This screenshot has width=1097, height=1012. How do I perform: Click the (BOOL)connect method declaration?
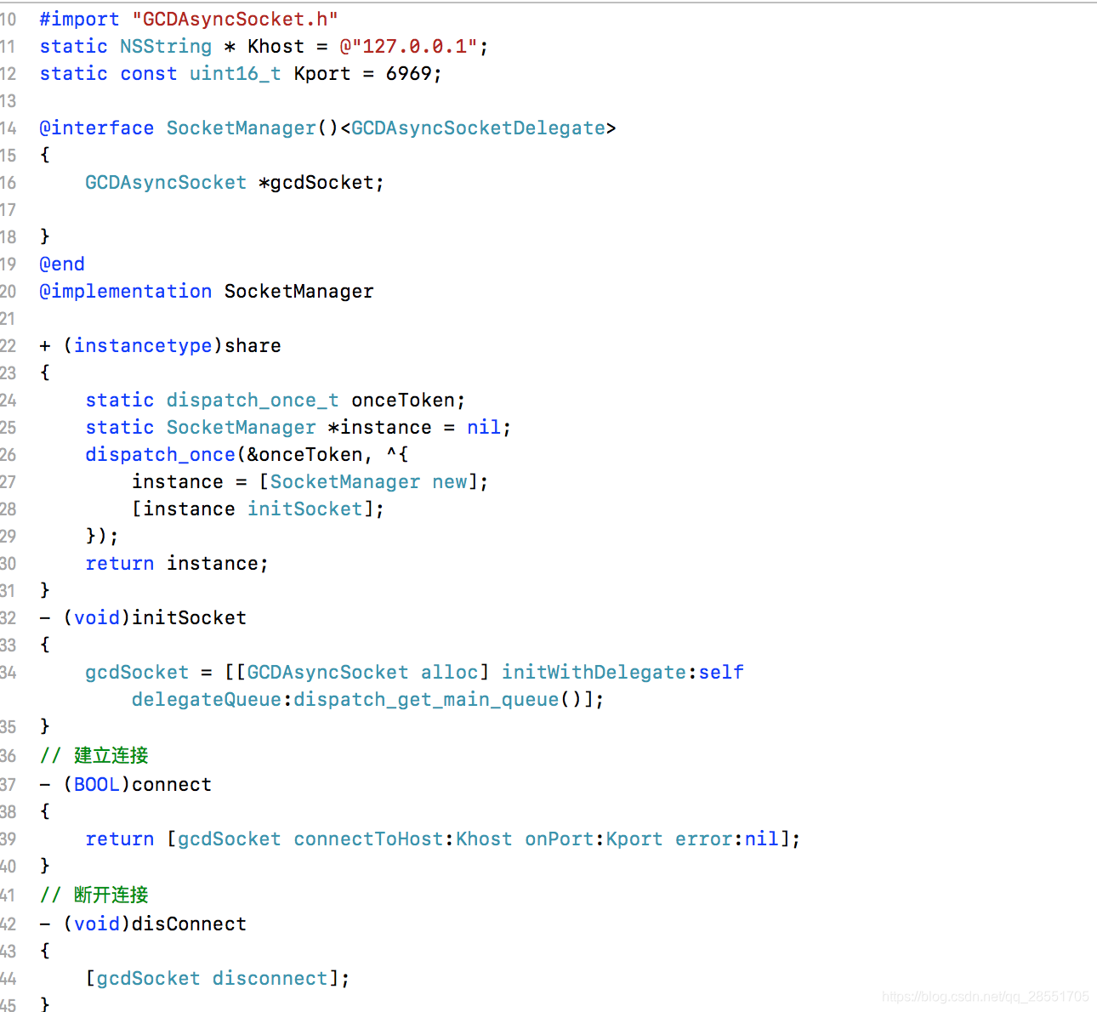pyautogui.click(x=137, y=784)
